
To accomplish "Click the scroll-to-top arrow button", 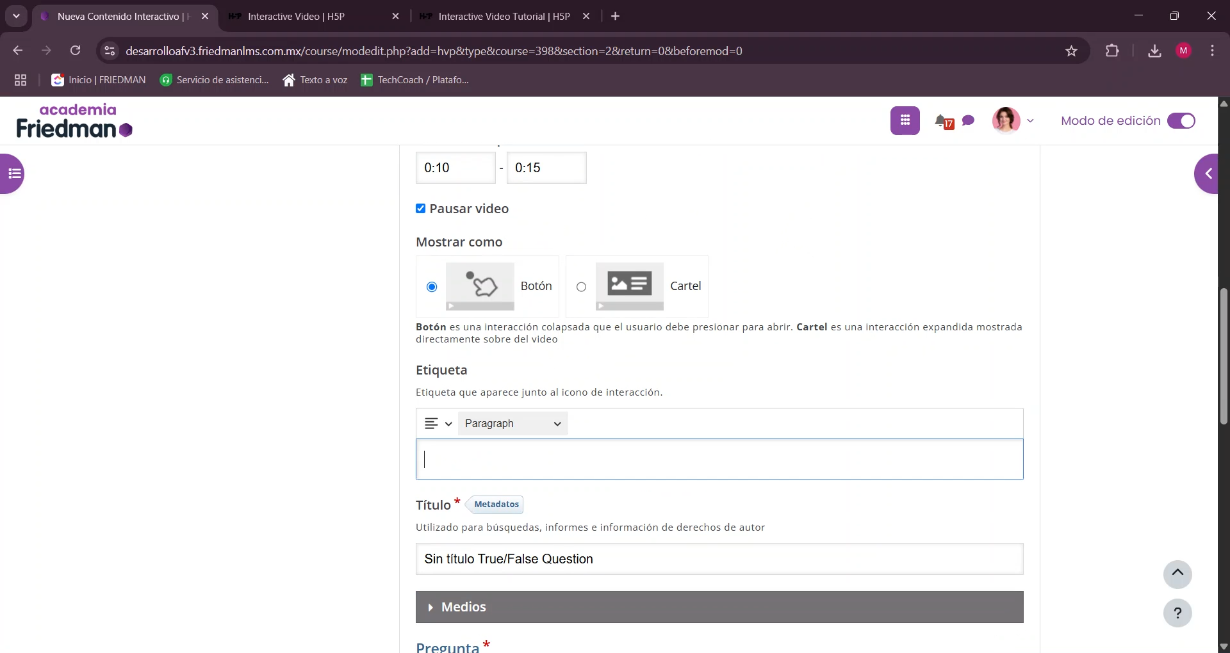I will 1177,574.
